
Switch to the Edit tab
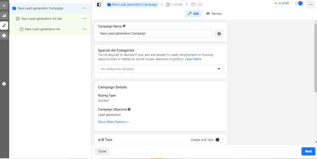tap(193, 14)
